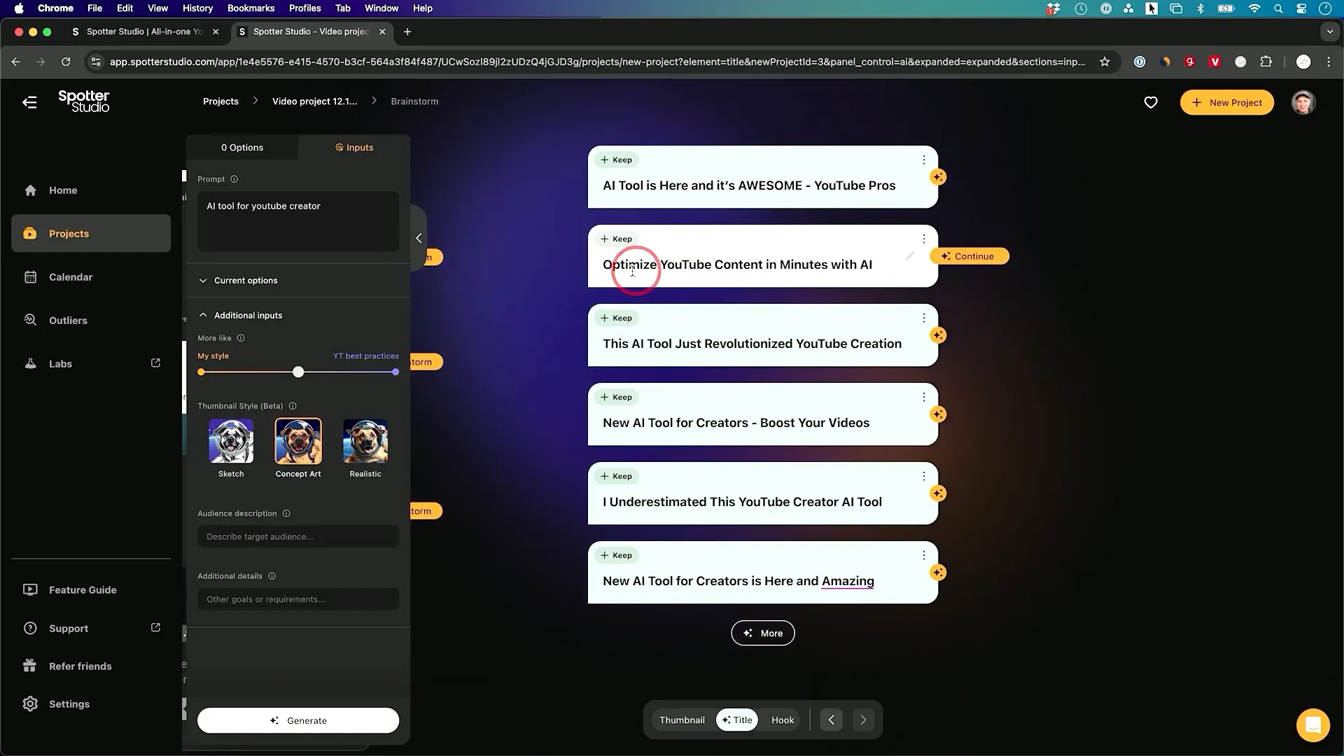Open Settings in the sidebar

click(91, 704)
